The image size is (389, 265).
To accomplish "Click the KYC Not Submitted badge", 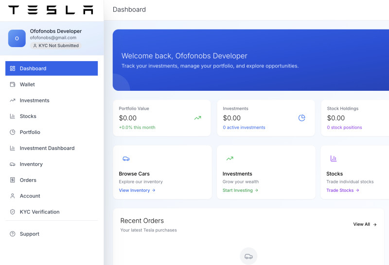I will click(55, 46).
